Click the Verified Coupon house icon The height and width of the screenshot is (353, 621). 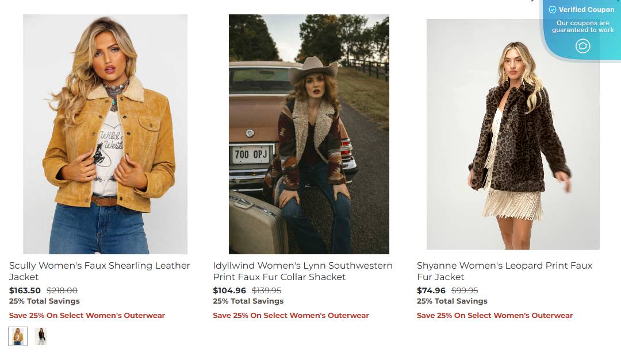point(582,46)
